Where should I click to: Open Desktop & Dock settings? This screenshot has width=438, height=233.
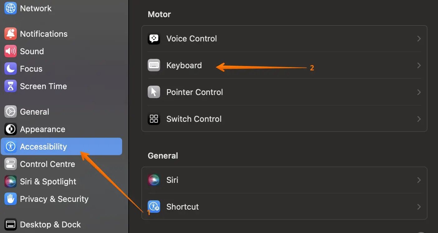point(50,225)
